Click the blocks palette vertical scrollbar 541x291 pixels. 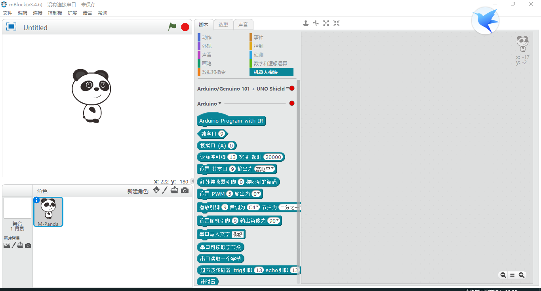298,181
